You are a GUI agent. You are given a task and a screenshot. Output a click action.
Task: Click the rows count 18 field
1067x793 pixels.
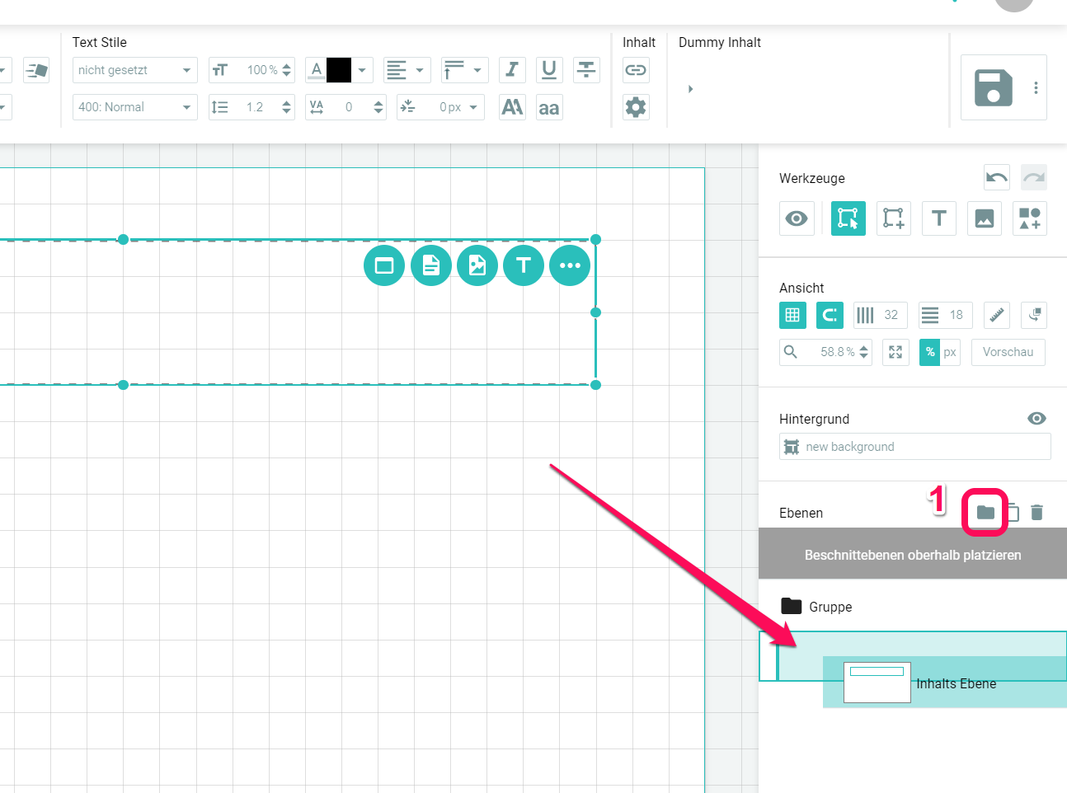[946, 315]
